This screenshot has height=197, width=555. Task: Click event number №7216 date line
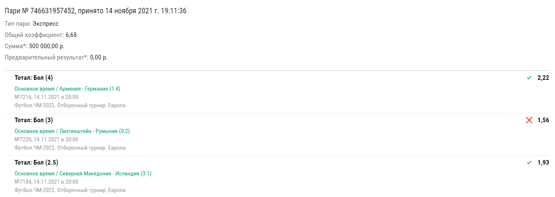[x=46, y=97]
